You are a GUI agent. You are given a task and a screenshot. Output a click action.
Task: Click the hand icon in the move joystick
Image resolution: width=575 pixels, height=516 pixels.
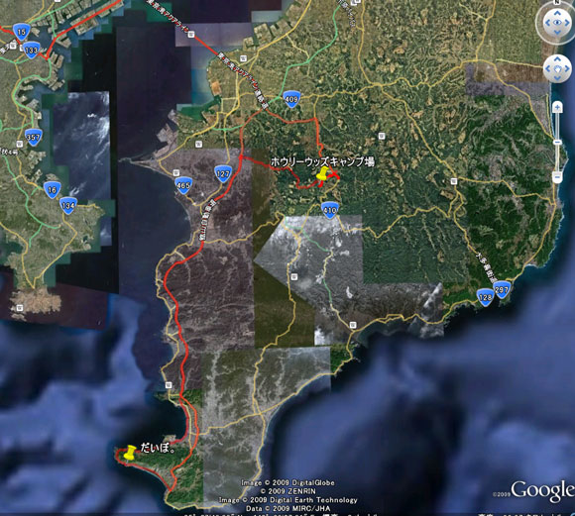(557, 68)
